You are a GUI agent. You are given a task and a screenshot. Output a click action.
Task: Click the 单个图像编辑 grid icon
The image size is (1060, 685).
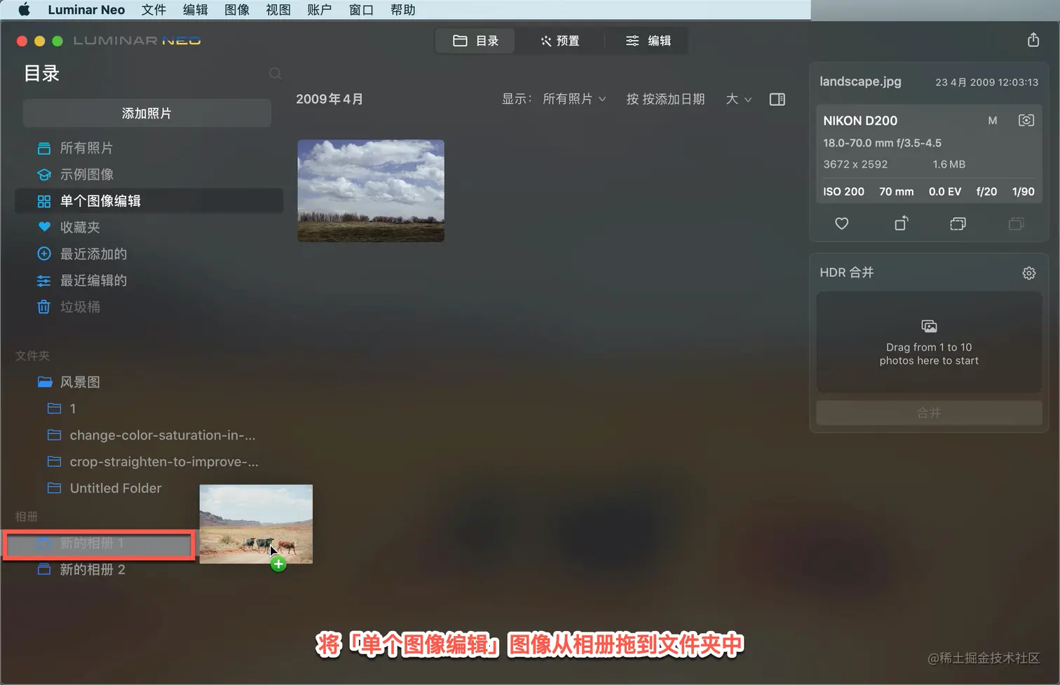pos(43,201)
